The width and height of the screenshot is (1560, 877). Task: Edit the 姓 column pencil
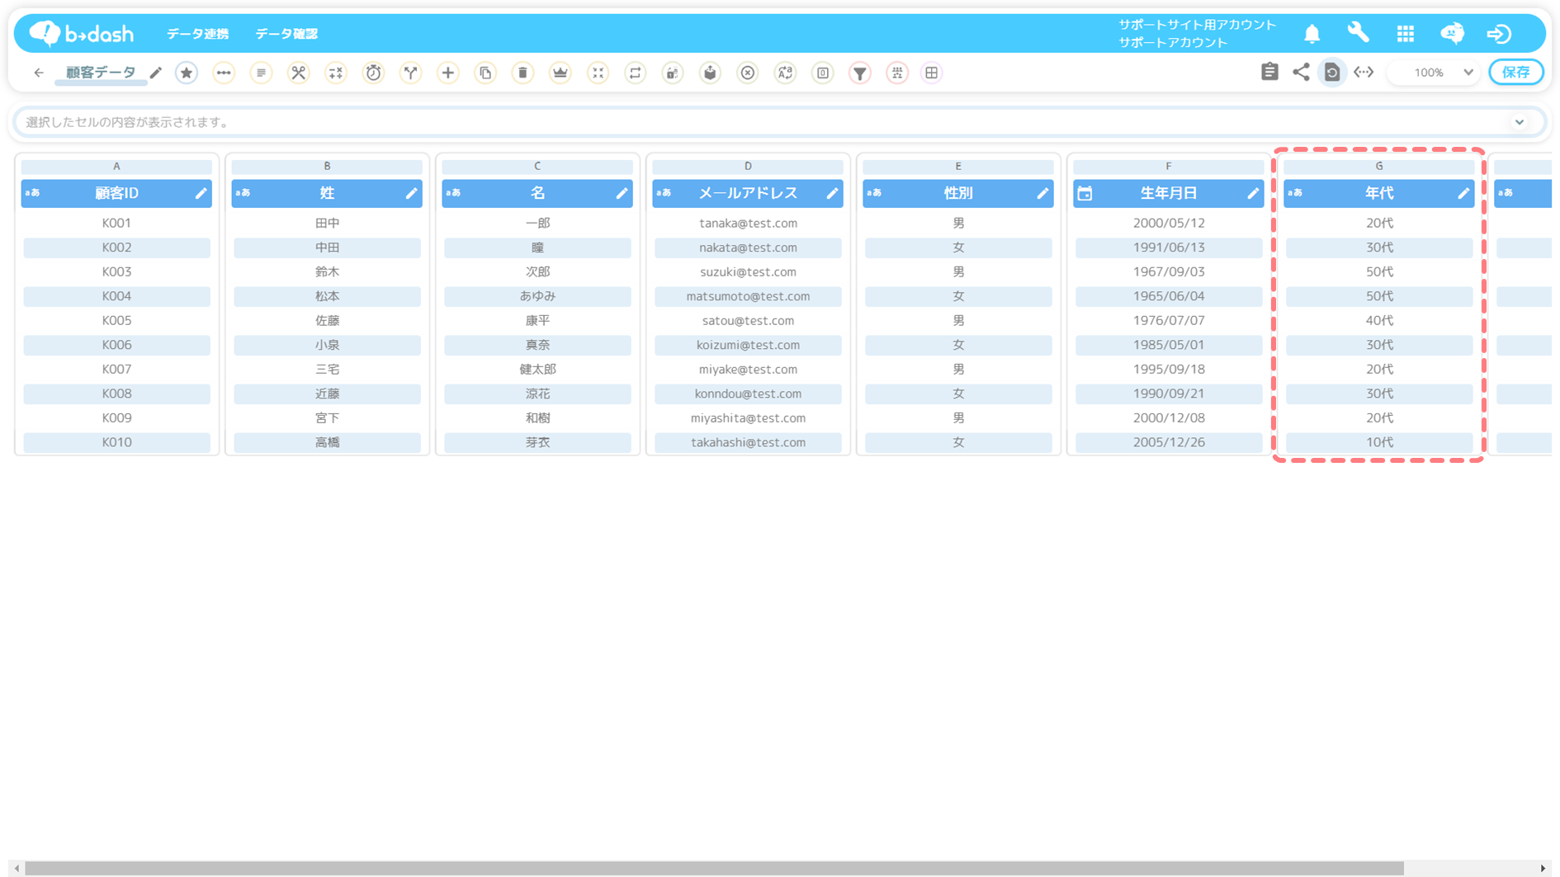tap(411, 193)
